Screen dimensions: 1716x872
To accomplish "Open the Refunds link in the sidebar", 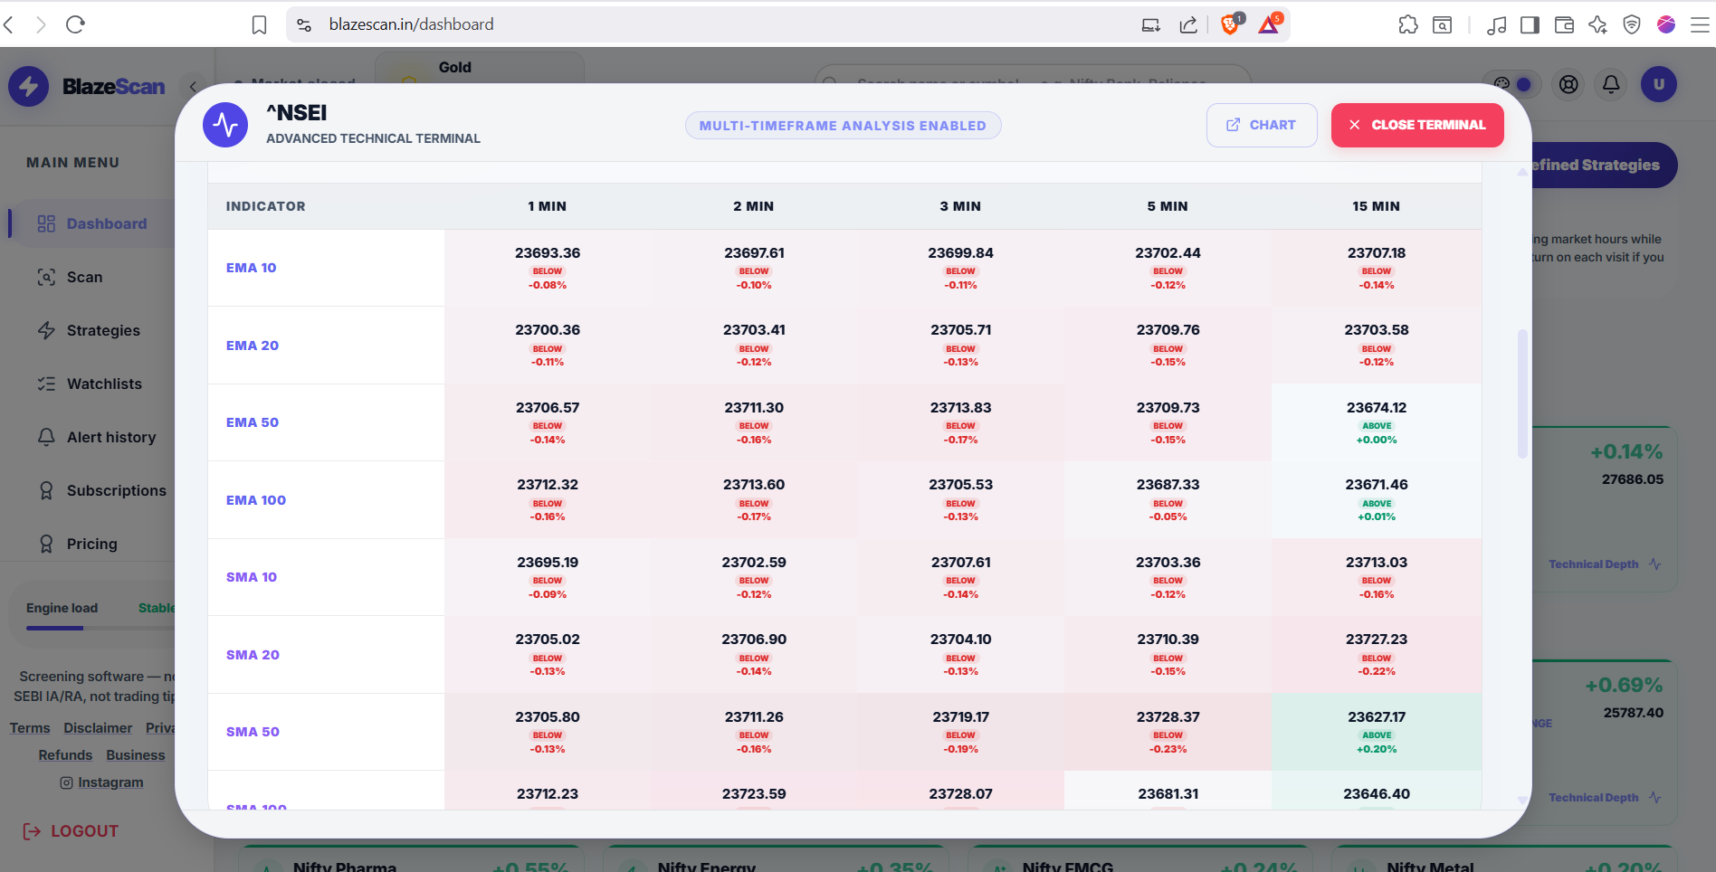I will pos(65,755).
